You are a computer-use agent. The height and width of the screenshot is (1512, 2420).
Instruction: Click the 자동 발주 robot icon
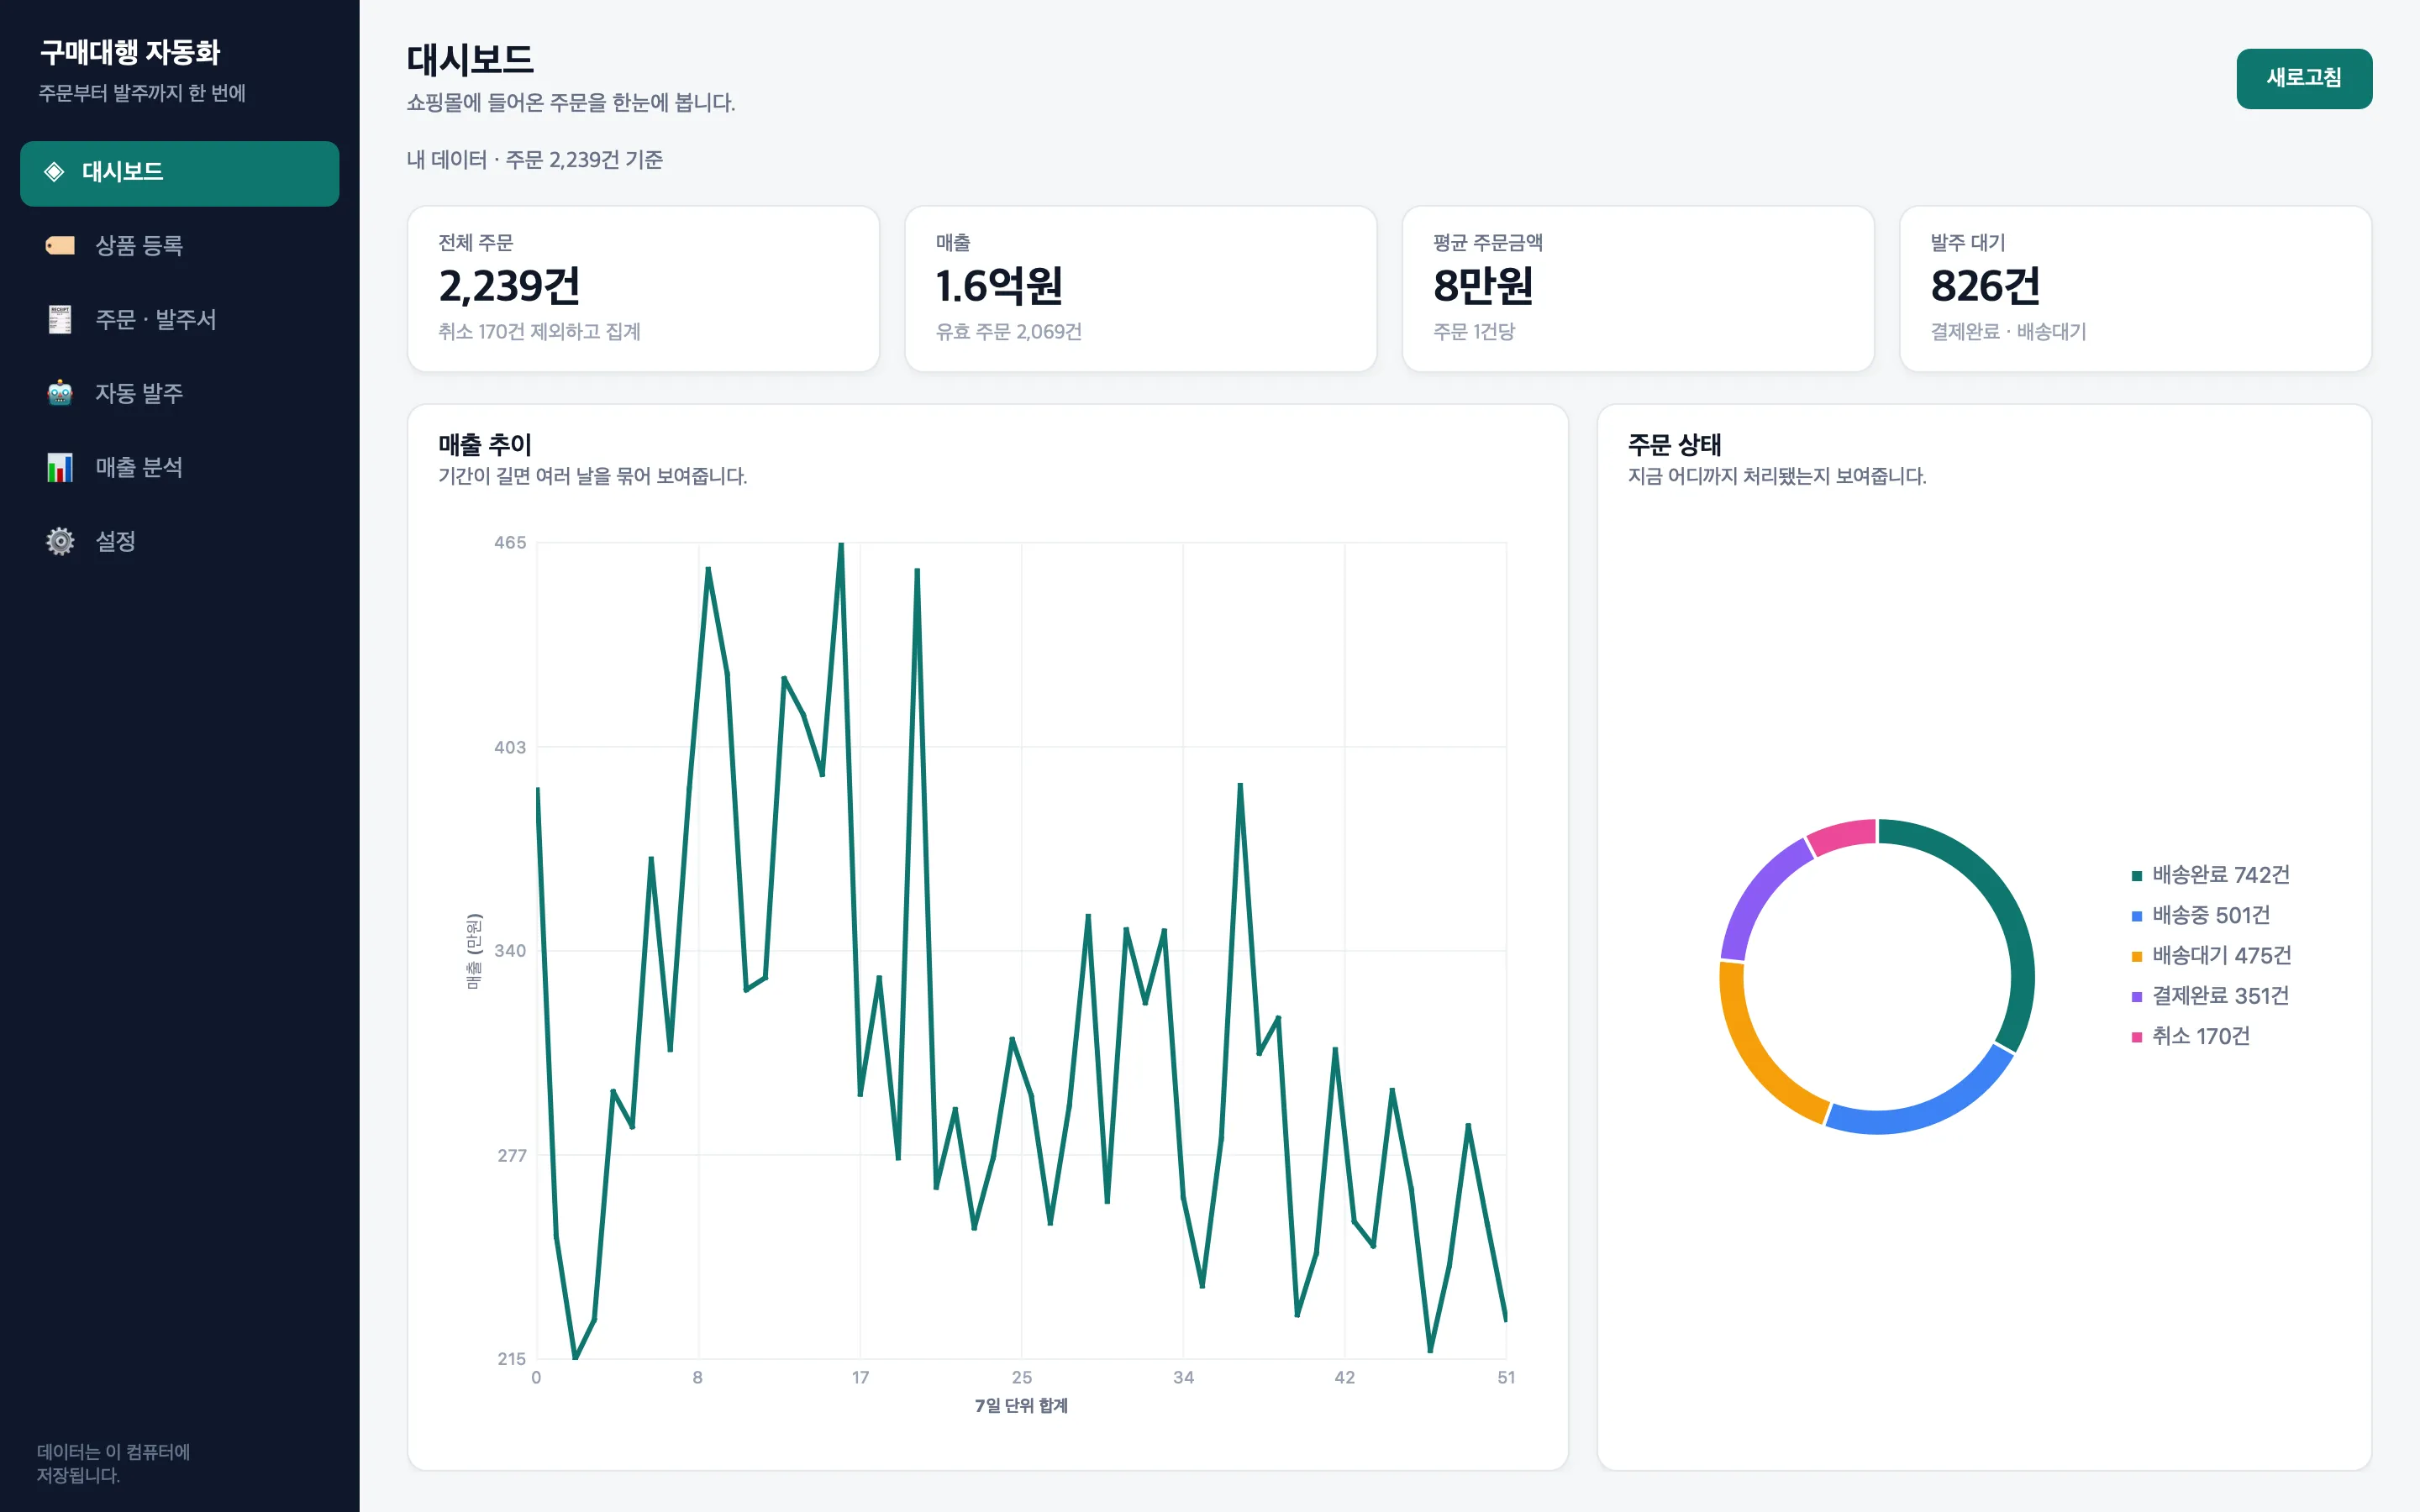coord(60,394)
